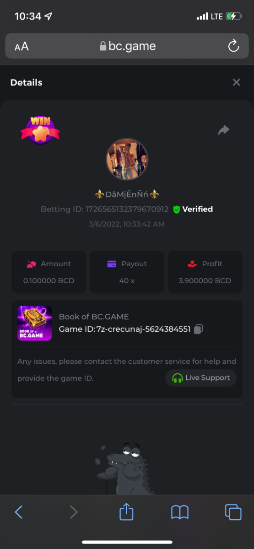Viewport: 254px width, 549px height.
Task: Tap the Profit 3.900000 BCD card
Action: 205,272
